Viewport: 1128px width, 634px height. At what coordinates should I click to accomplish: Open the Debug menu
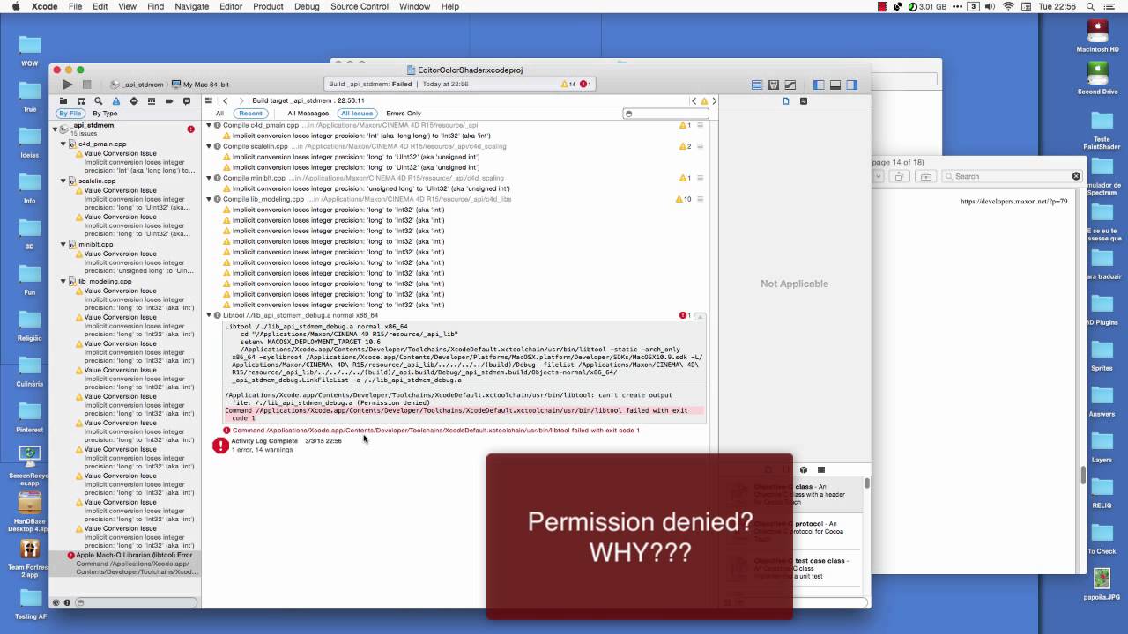pyautogui.click(x=307, y=6)
